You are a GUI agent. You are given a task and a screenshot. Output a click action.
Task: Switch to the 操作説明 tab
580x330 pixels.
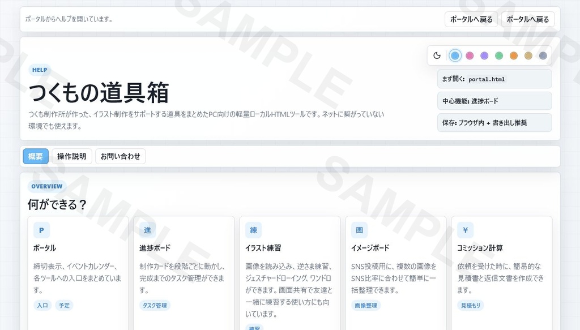pos(72,156)
